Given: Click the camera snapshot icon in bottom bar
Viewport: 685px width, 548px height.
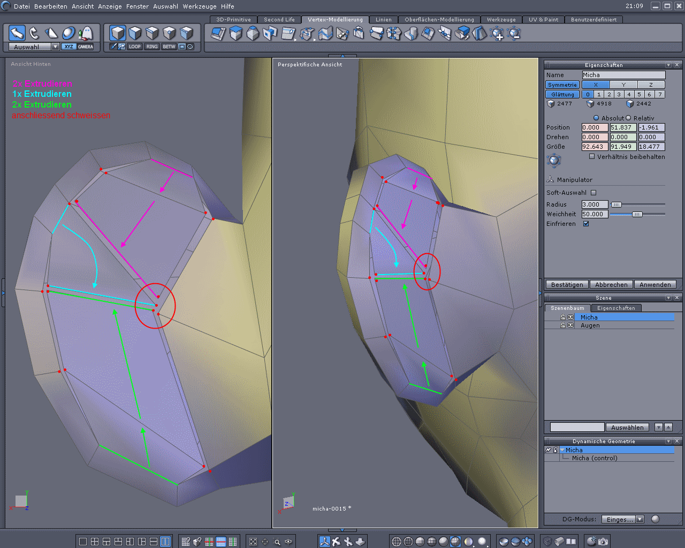Looking at the screenshot, I should 603,542.
